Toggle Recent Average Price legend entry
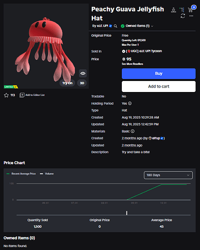 pyautogui.click(x=21, y=173)
